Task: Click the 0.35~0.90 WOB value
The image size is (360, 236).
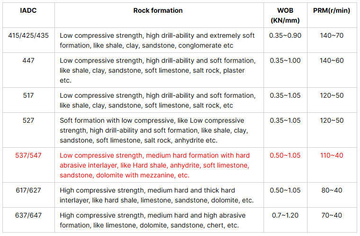Action: 285,35
